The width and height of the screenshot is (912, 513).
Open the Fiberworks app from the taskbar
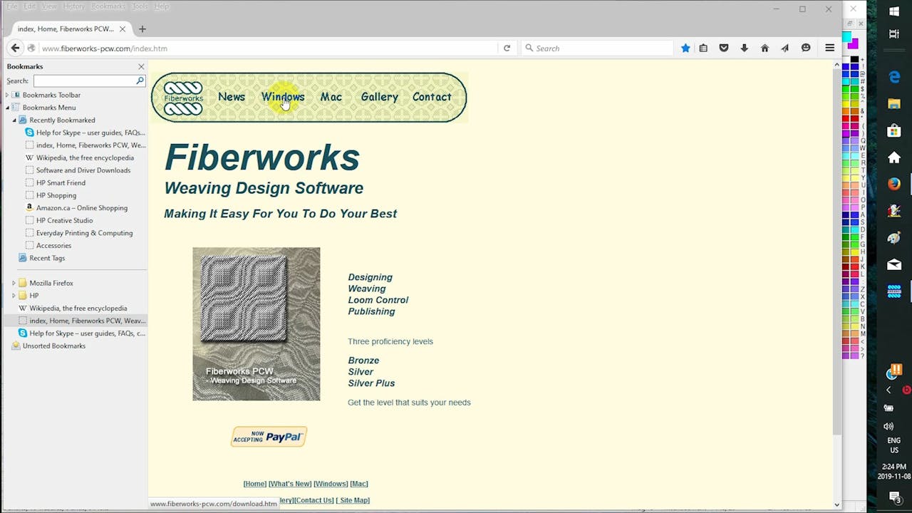coord(894,291)
